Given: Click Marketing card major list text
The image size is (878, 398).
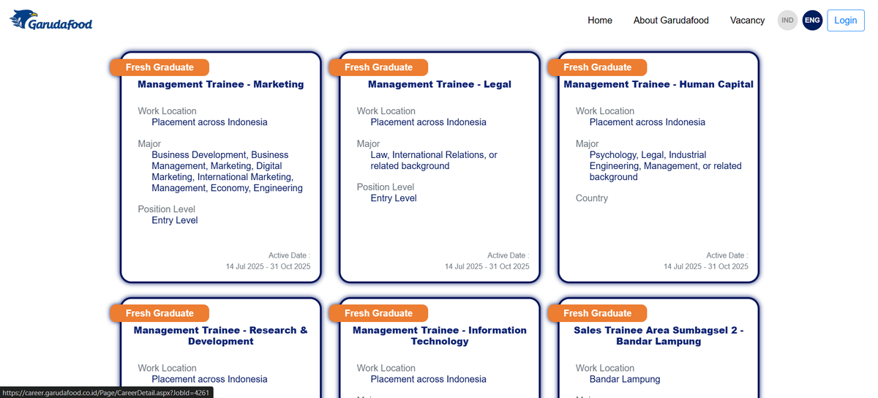Looking at the screenshot, I should tap(227, 171).
